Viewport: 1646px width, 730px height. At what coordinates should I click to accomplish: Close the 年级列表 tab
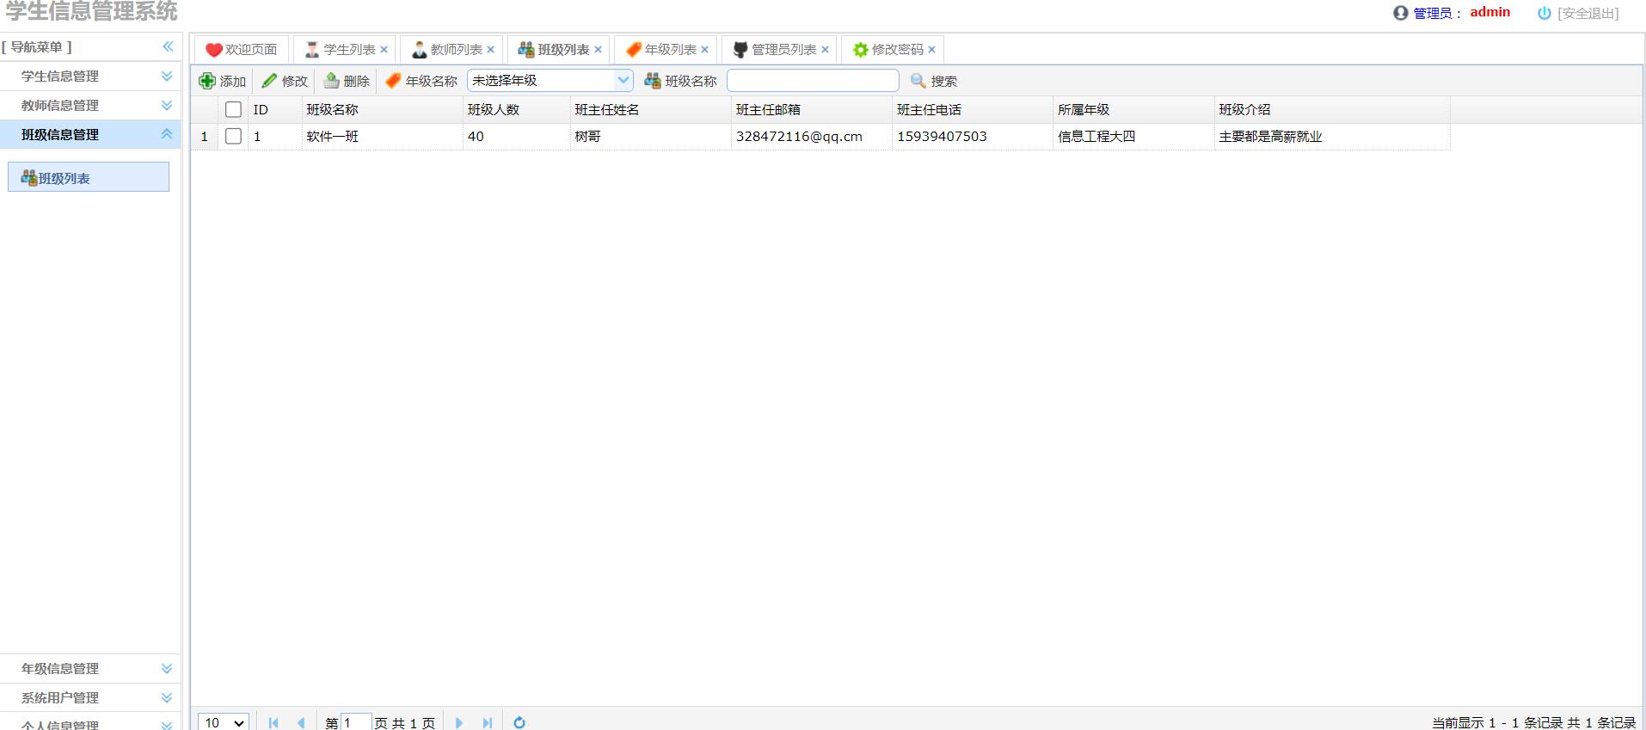coord(704,50)
